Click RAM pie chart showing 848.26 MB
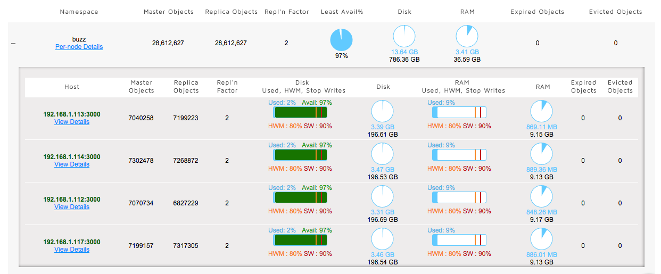The image size is (661, 274). [x=542, y=197]
